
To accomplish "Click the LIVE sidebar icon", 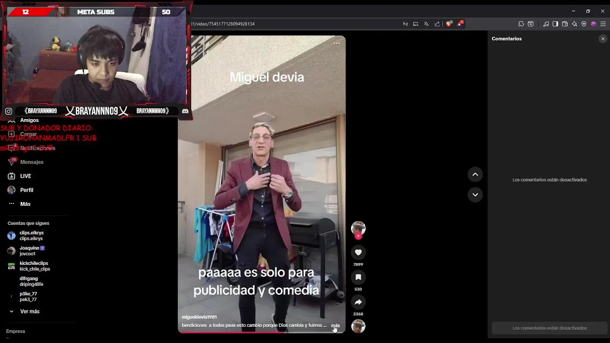I will click(x=11, y=176).
